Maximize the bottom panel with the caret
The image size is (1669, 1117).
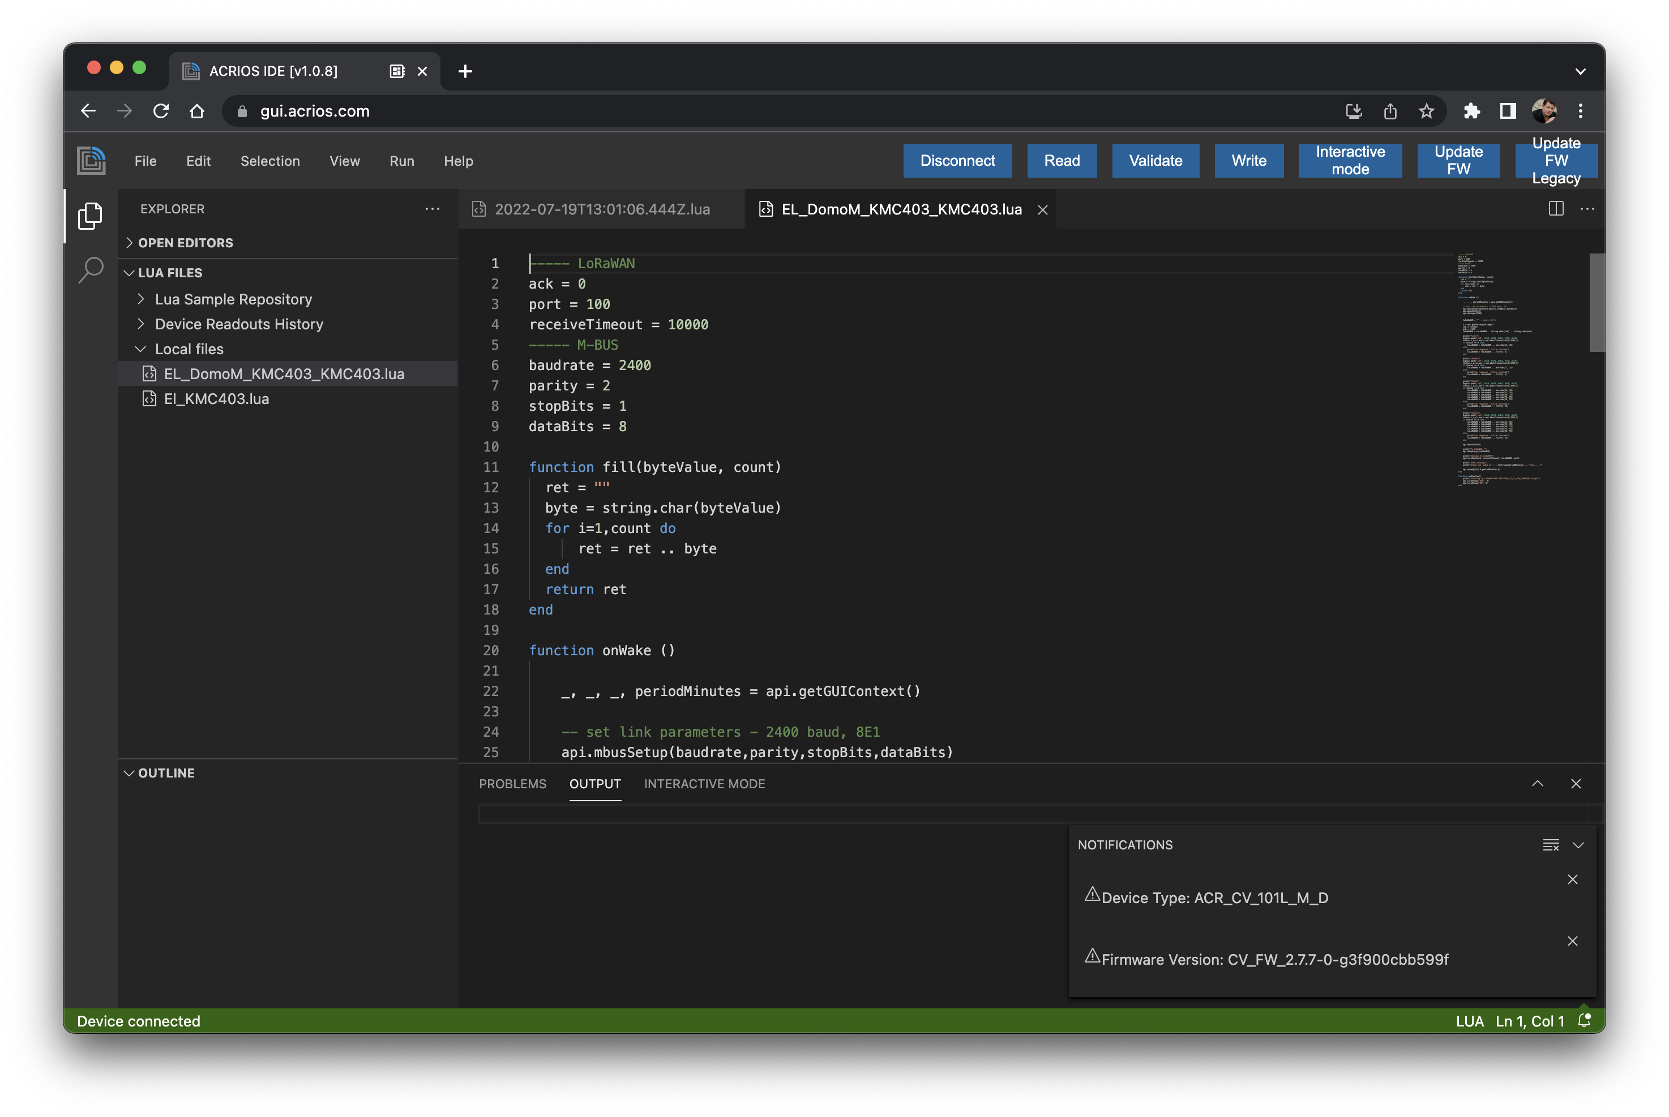1537,784
